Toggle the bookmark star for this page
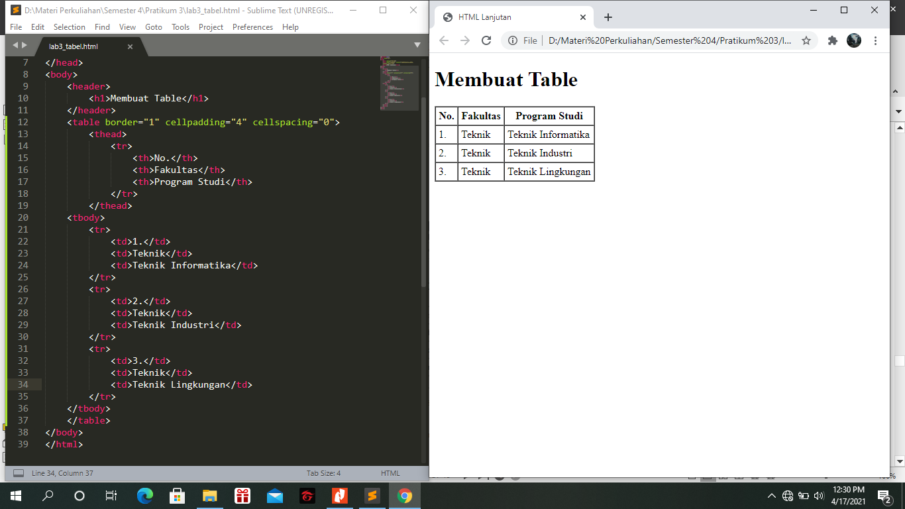The height and width of the screenshot is (509, 905). [x=806, y=40]
